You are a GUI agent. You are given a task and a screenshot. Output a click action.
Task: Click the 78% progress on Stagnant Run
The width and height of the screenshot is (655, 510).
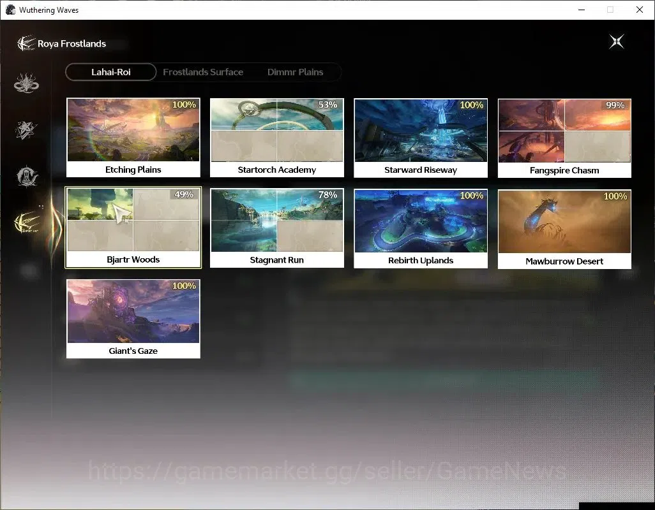coord(327,194)
